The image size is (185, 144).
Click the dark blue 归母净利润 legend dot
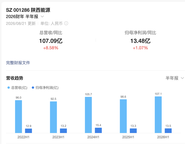coord(33,88)
